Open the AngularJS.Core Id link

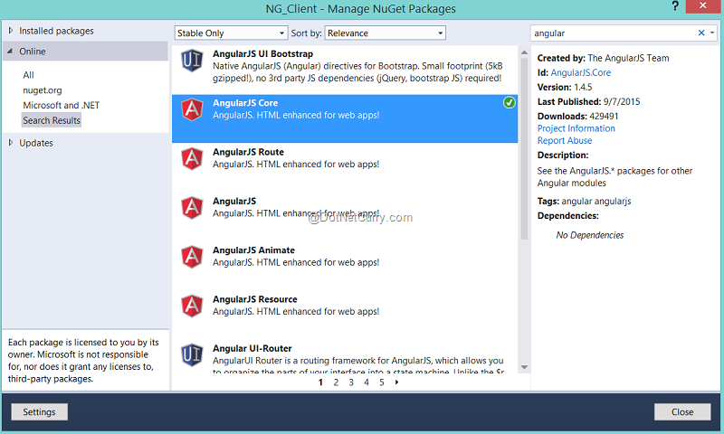tap(581, 72)
